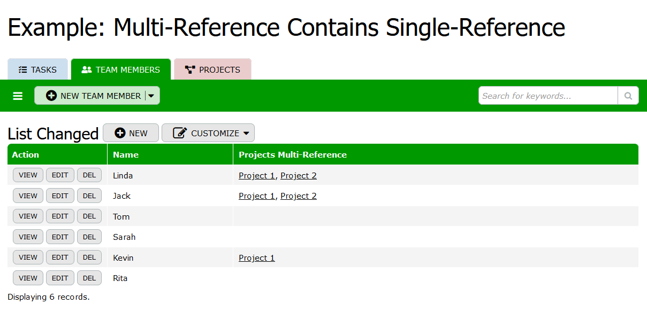647x312 pixels.
Task: Click the plus icon on the New button
Action: pyautogui.click(x=120, y=133)
